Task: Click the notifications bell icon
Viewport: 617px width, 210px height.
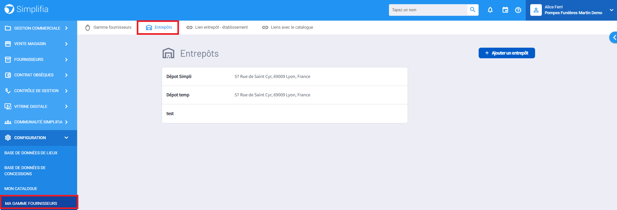Action: point(490,10)
